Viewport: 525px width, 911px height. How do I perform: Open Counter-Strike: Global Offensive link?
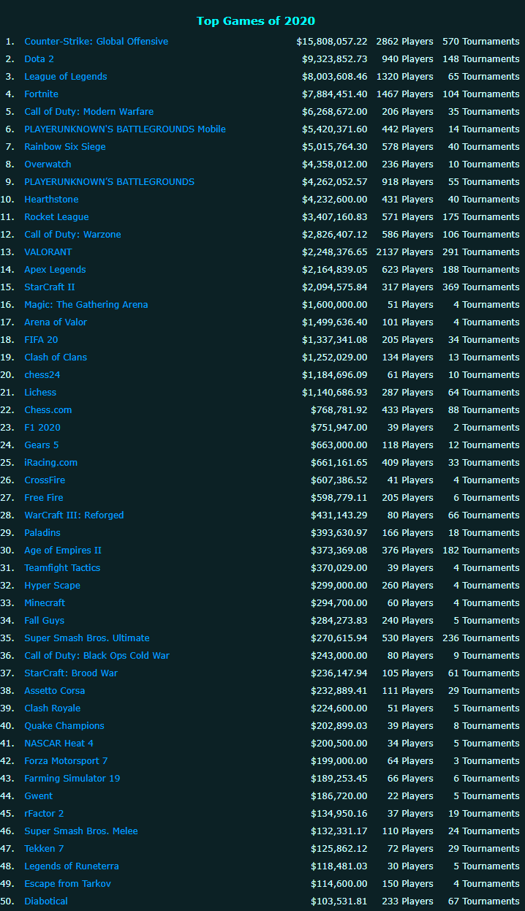click(x=96, y=42)
